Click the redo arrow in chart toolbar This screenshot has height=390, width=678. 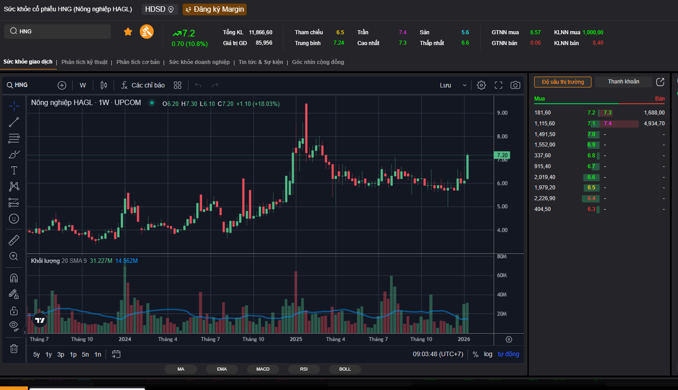[x=215, y=85]
